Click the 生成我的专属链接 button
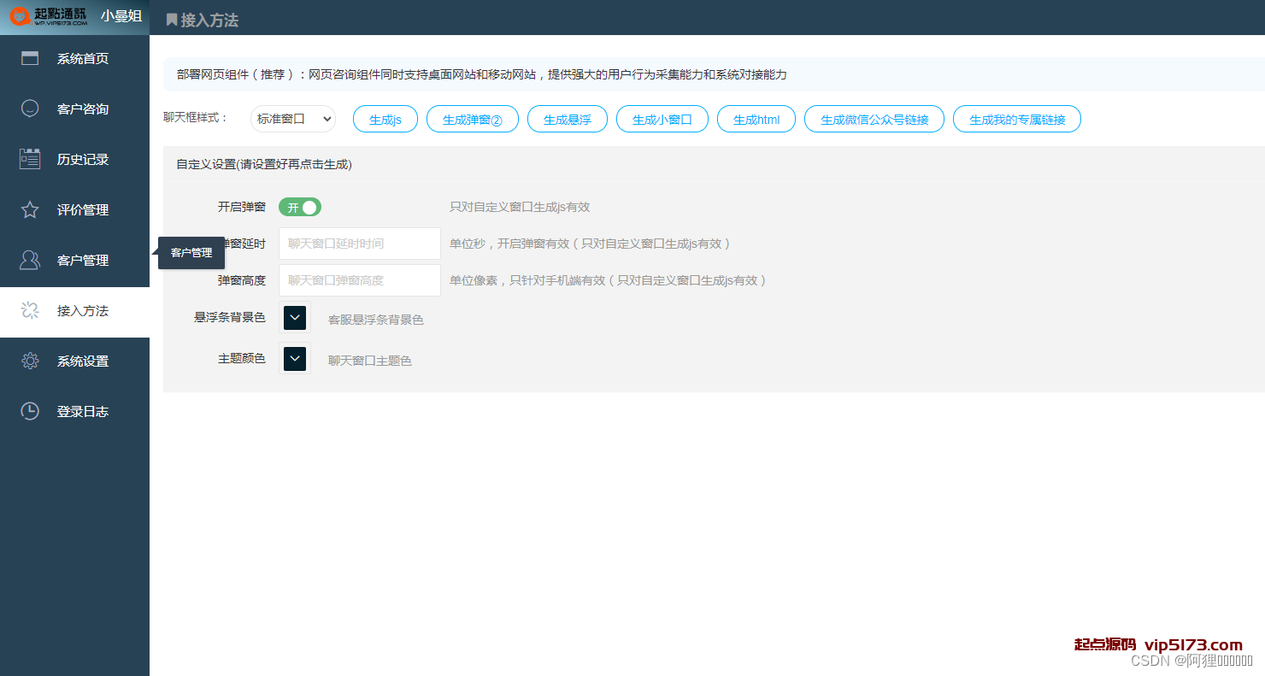This screenshot has width=1265, height=676. coord(1017,120)
